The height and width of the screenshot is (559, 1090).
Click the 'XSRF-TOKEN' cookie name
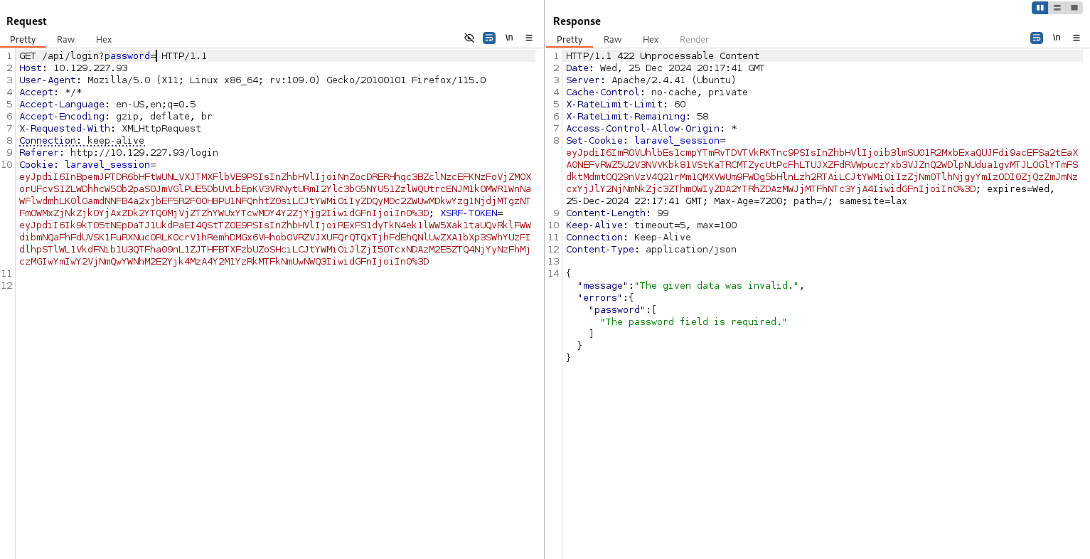(x=469, y=213)
